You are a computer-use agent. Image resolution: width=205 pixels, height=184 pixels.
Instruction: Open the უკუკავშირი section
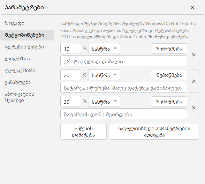click(27, 71)
